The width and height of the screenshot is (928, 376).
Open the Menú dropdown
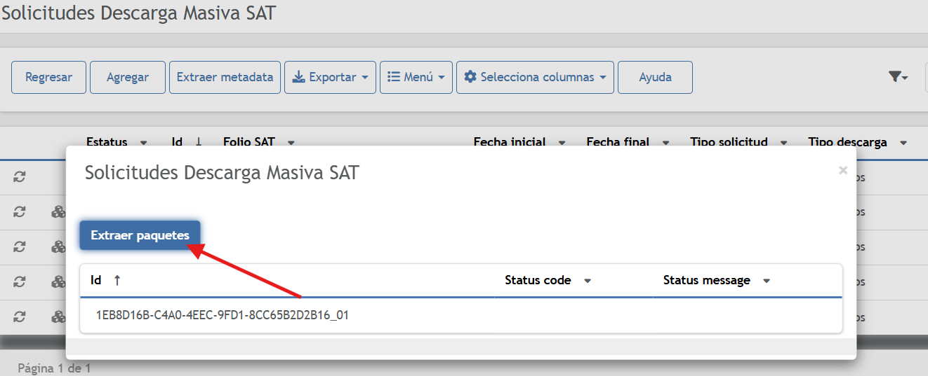tap(416, 77)
